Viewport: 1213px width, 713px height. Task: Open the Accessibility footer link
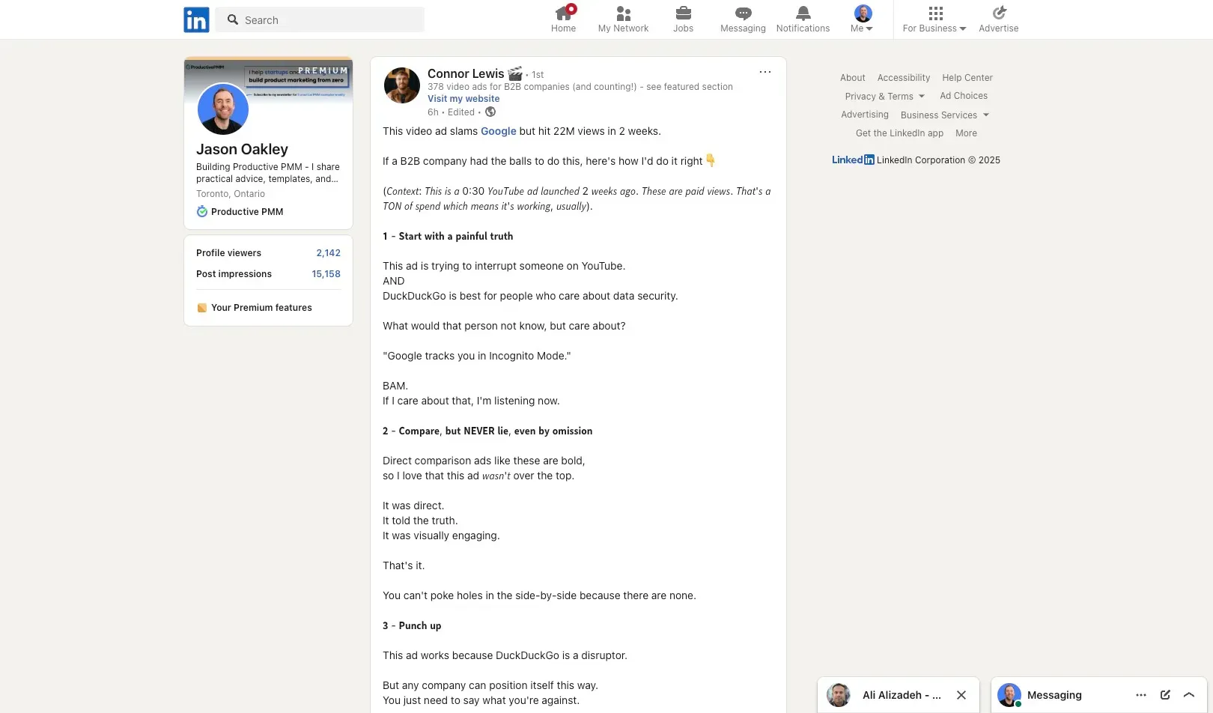click(x=904, y=78)
